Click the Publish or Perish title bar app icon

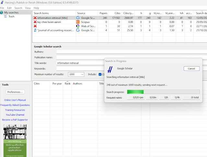click(x=2, y=3)
